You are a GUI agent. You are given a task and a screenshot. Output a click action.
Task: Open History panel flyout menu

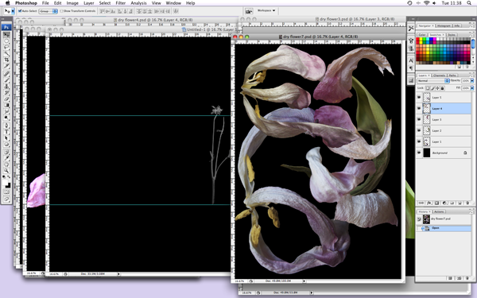point(471,212)
